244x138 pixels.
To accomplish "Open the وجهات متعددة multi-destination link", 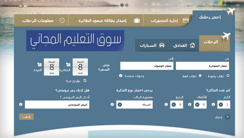I will click(134, 76).
